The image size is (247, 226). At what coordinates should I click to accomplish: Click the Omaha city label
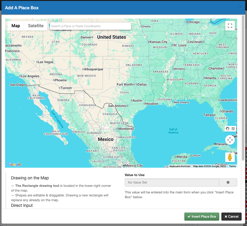point(146,27)
